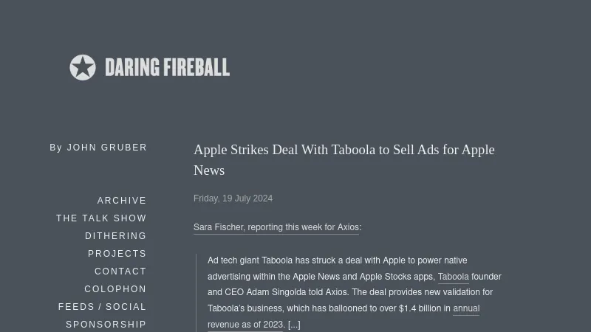Screen dimensions: 591x332
Task: Click the Daring Fireball star logo icon
Action: coord(83,67)
